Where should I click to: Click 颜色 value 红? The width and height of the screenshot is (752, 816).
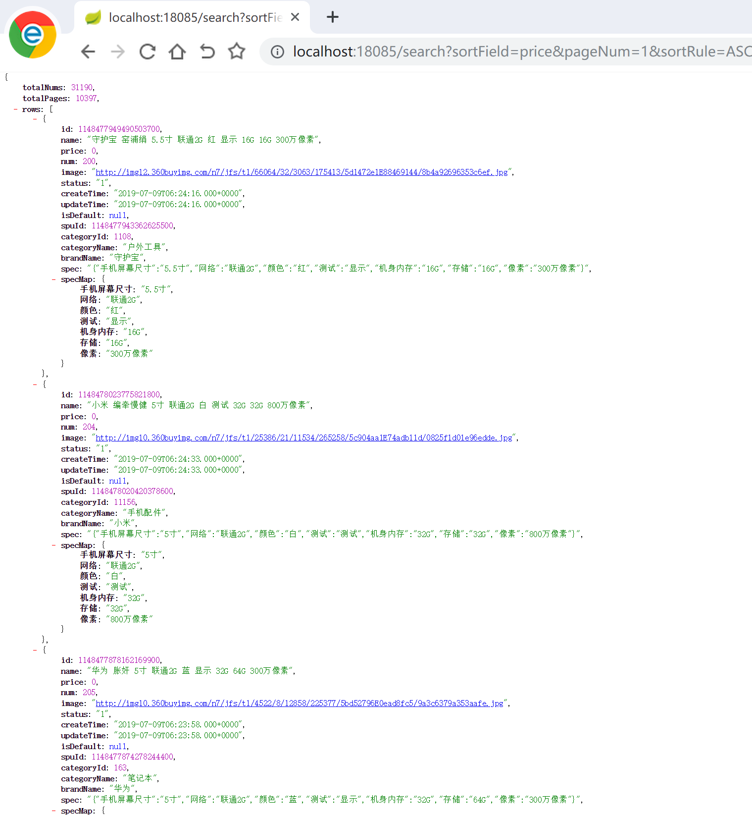[114, 311]
